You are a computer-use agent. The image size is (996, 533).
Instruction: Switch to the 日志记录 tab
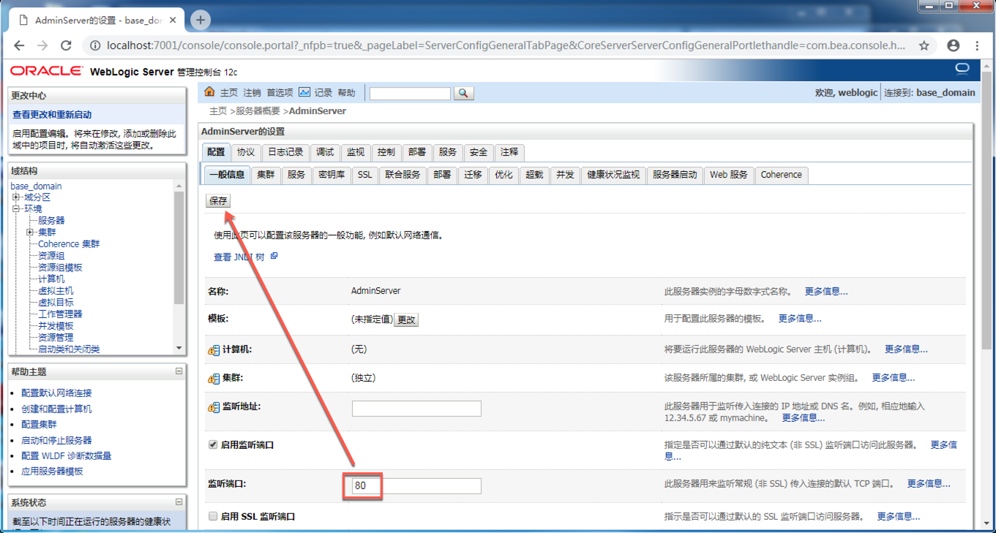(285, 152)
